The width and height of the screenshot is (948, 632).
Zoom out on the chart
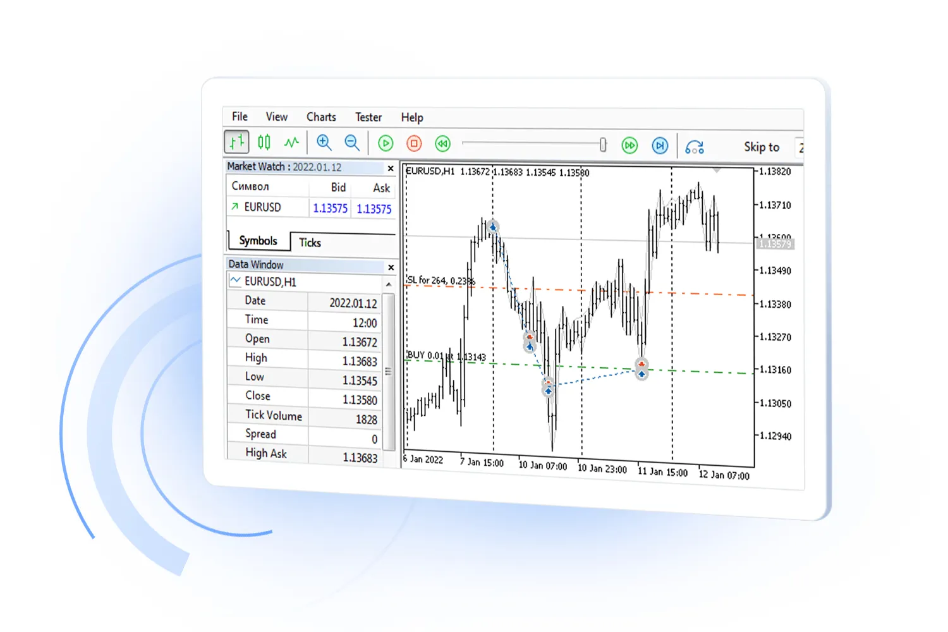351,143
